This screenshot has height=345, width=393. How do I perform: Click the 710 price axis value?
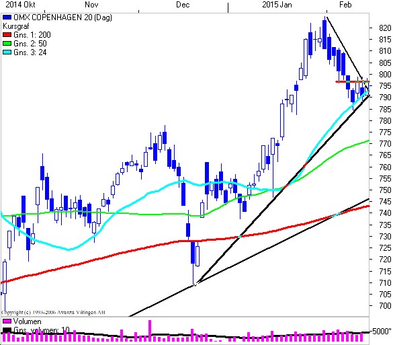[385, 282]
